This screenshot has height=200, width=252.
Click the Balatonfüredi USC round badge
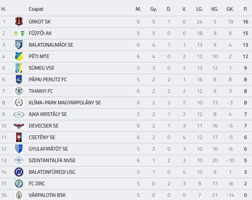click(x=19, y=172)
